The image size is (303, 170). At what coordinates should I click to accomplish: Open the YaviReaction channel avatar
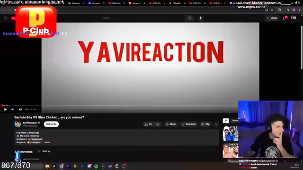click(18, 124)
